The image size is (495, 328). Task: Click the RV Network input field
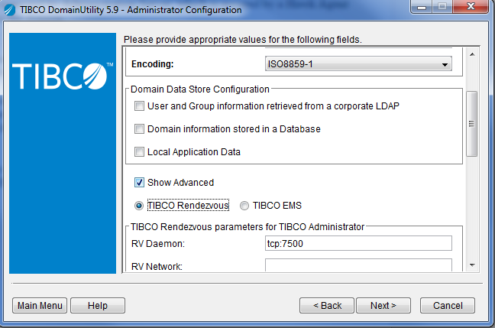pyautogui.click(x=358, y=265)
